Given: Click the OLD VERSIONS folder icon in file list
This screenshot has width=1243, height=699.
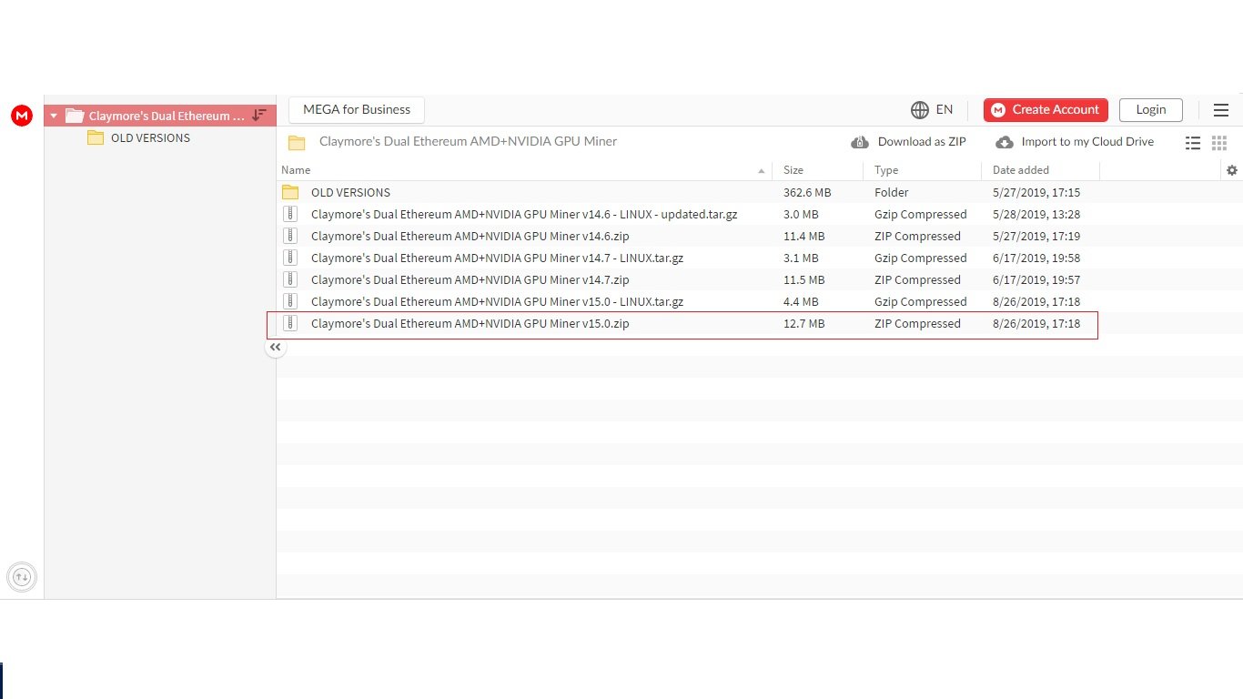Looking at the screenshot, I should (x=290, y=192).
